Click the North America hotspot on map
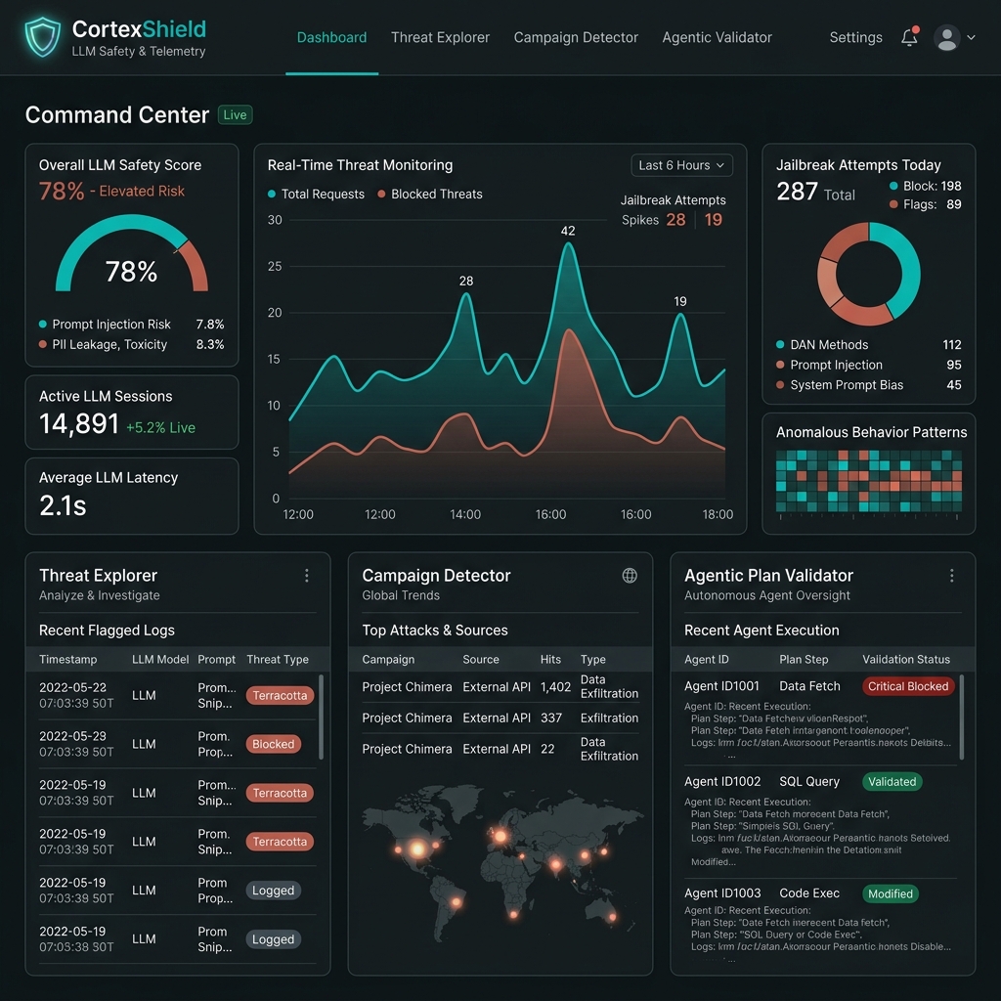The image size is (1001, 1001). (x=417, y=849)
